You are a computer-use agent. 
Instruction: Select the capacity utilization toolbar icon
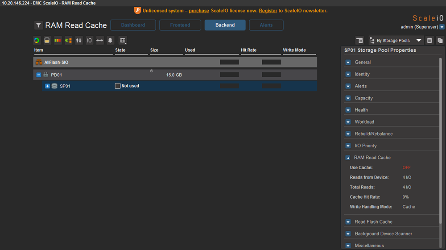click(x=47, y=41)
